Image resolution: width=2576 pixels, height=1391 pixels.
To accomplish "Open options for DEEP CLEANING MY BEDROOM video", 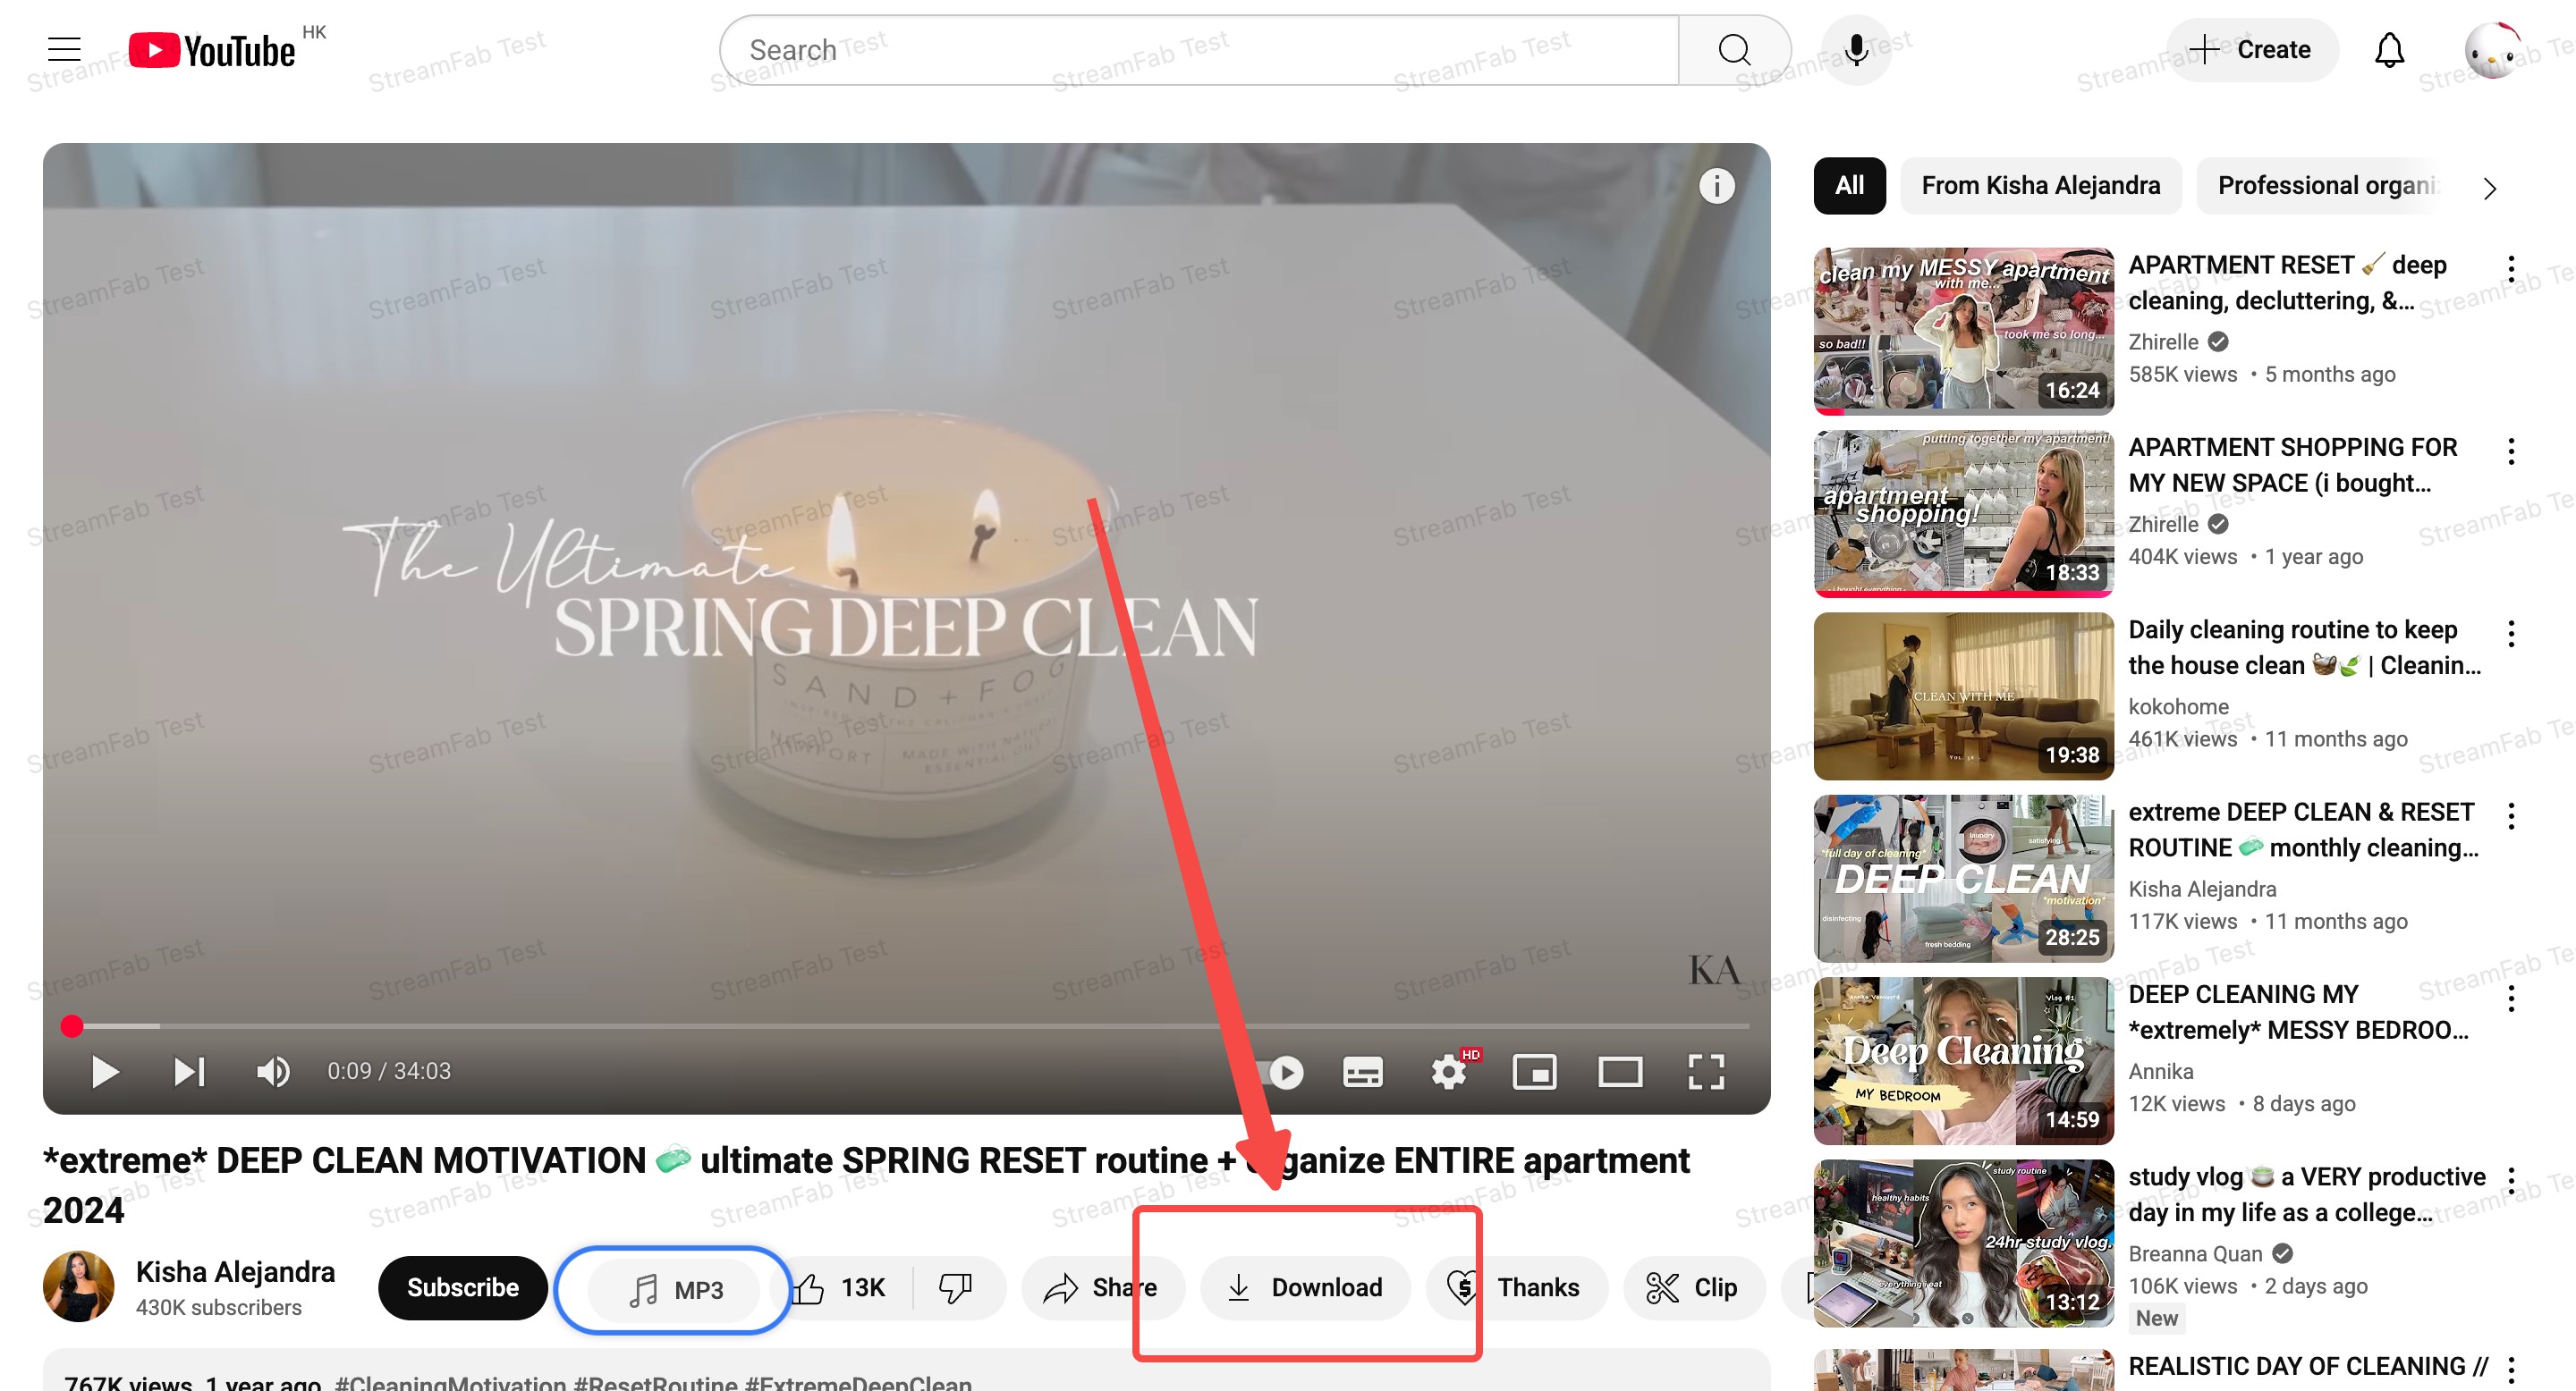I will pos(2510,999).
